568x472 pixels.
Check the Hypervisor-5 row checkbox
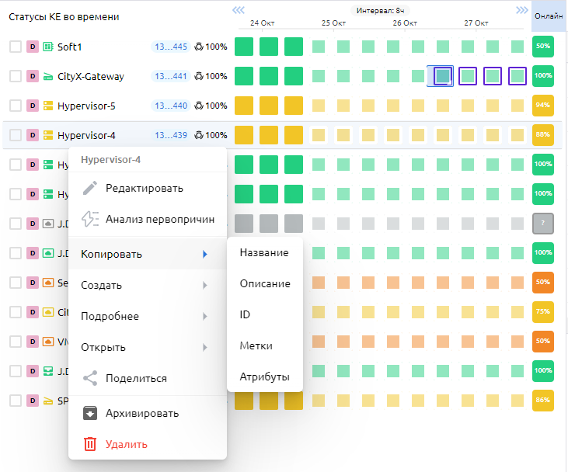pyautogui.click(x=16, y=106)
